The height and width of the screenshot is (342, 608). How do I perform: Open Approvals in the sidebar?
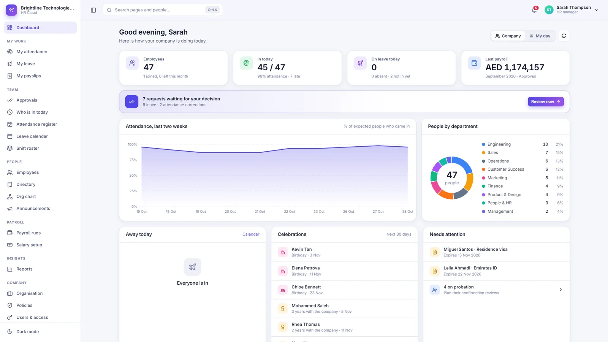(x=40, y=100)
